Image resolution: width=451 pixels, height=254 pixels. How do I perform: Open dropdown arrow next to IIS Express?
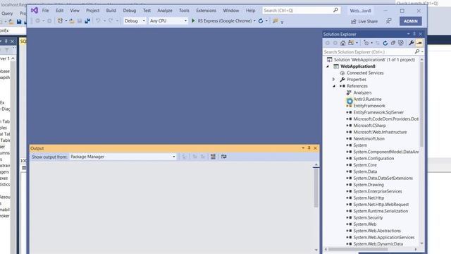254,21
